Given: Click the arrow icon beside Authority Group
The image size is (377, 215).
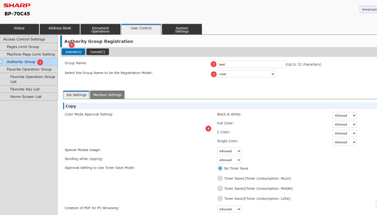Looking at the screenshot, I should click(2, 62).
